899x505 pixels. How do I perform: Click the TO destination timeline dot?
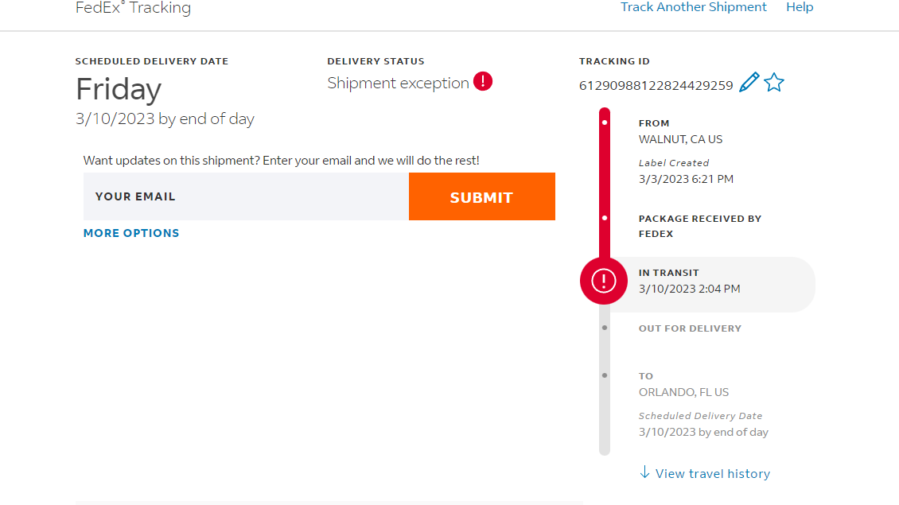(x=605, y=375)
